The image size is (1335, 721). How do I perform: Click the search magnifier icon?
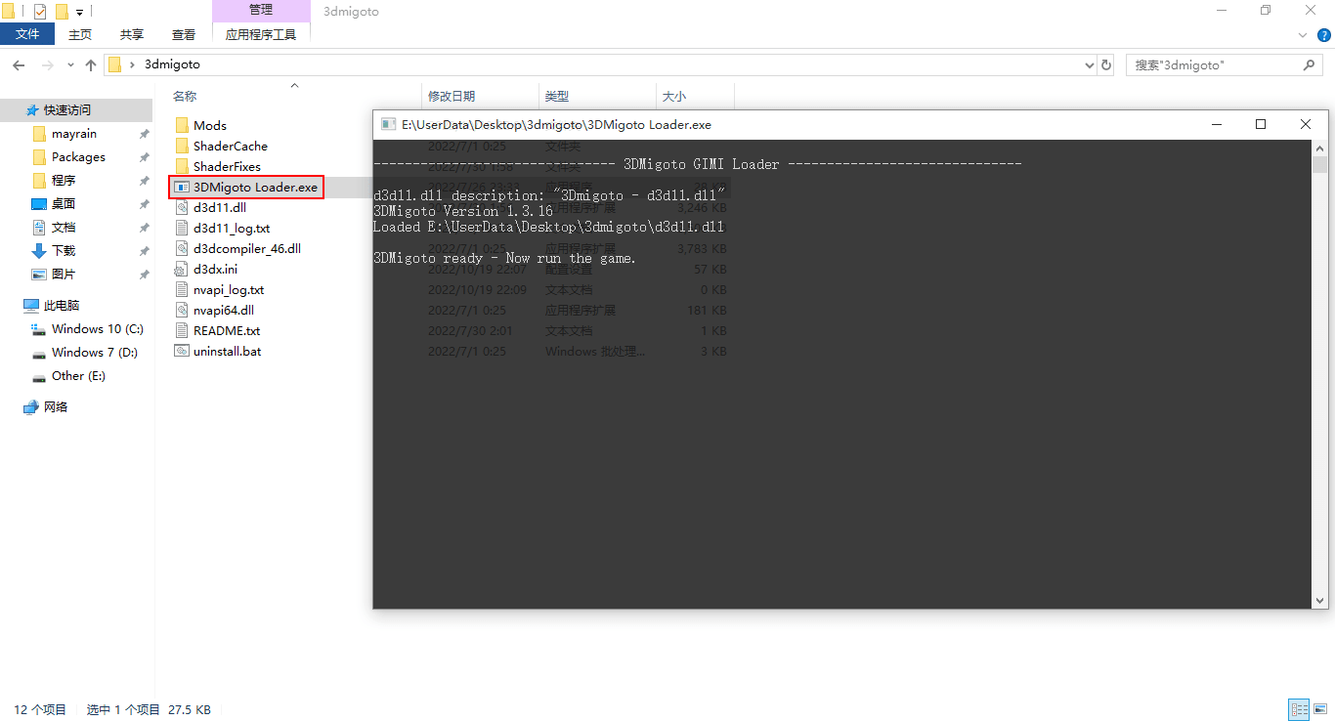click(x=1310, y=65)
